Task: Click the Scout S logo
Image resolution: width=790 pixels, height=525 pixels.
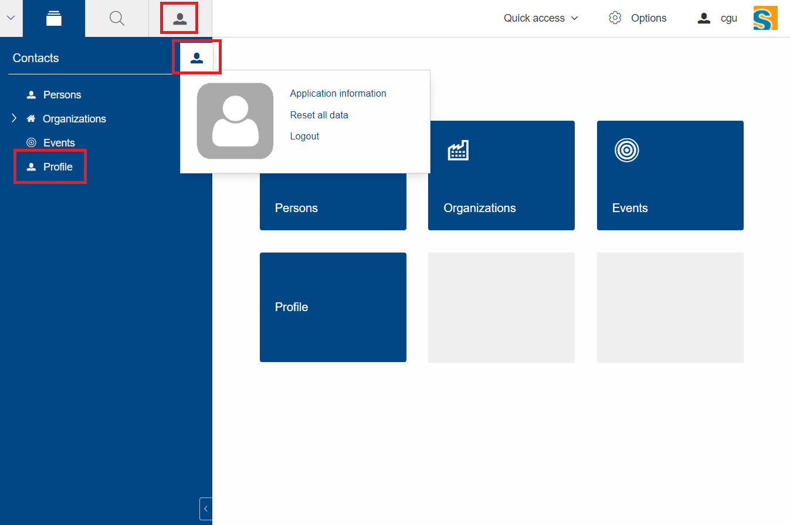Action: (x=765, y=18)
